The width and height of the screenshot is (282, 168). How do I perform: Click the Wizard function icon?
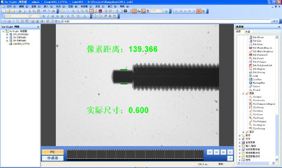pos(251,90)
